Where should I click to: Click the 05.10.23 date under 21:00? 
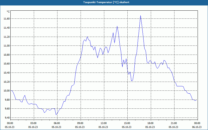(x=173, y=127)
